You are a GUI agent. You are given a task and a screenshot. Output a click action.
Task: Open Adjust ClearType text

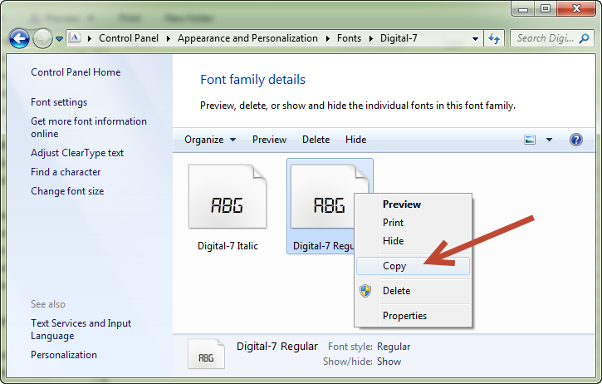coord(77,153)
